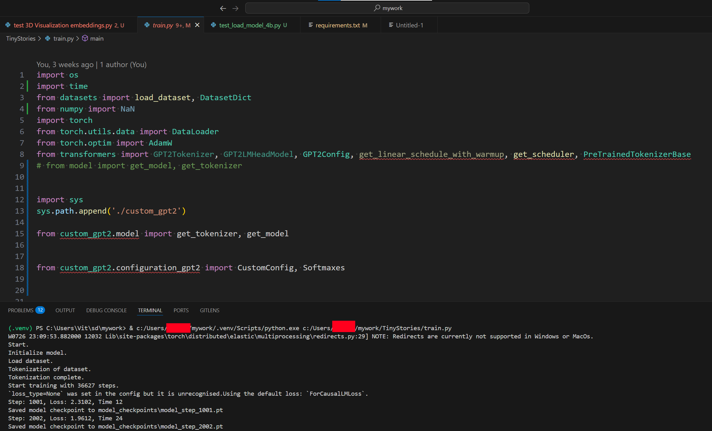Click the Untitled-1 tab file icon
The image size is (712, 431).
391,25
